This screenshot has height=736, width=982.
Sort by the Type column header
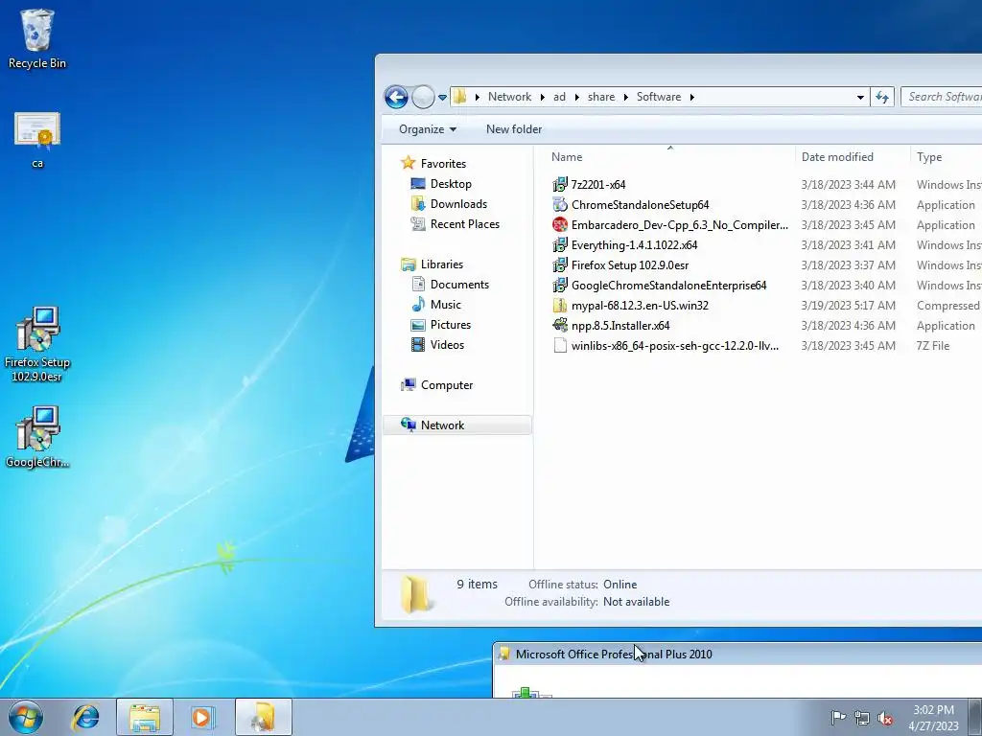click(x=946, y=157)
